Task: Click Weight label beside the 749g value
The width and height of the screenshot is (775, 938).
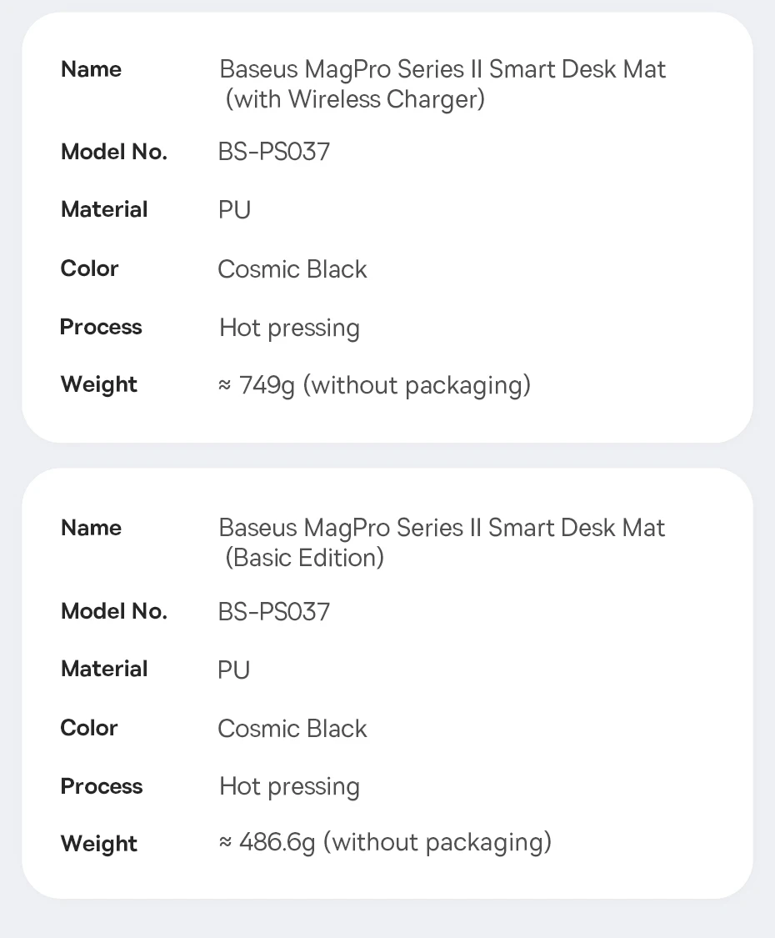Action: coord(99,384)
